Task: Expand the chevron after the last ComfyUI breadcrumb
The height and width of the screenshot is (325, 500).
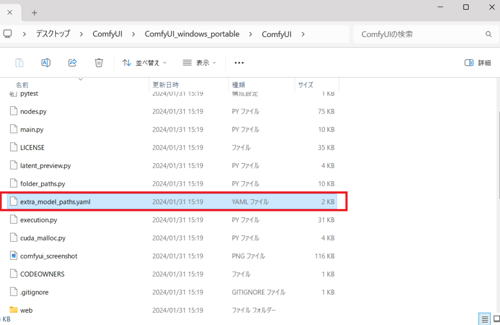Action: click(x=303, y=34)
